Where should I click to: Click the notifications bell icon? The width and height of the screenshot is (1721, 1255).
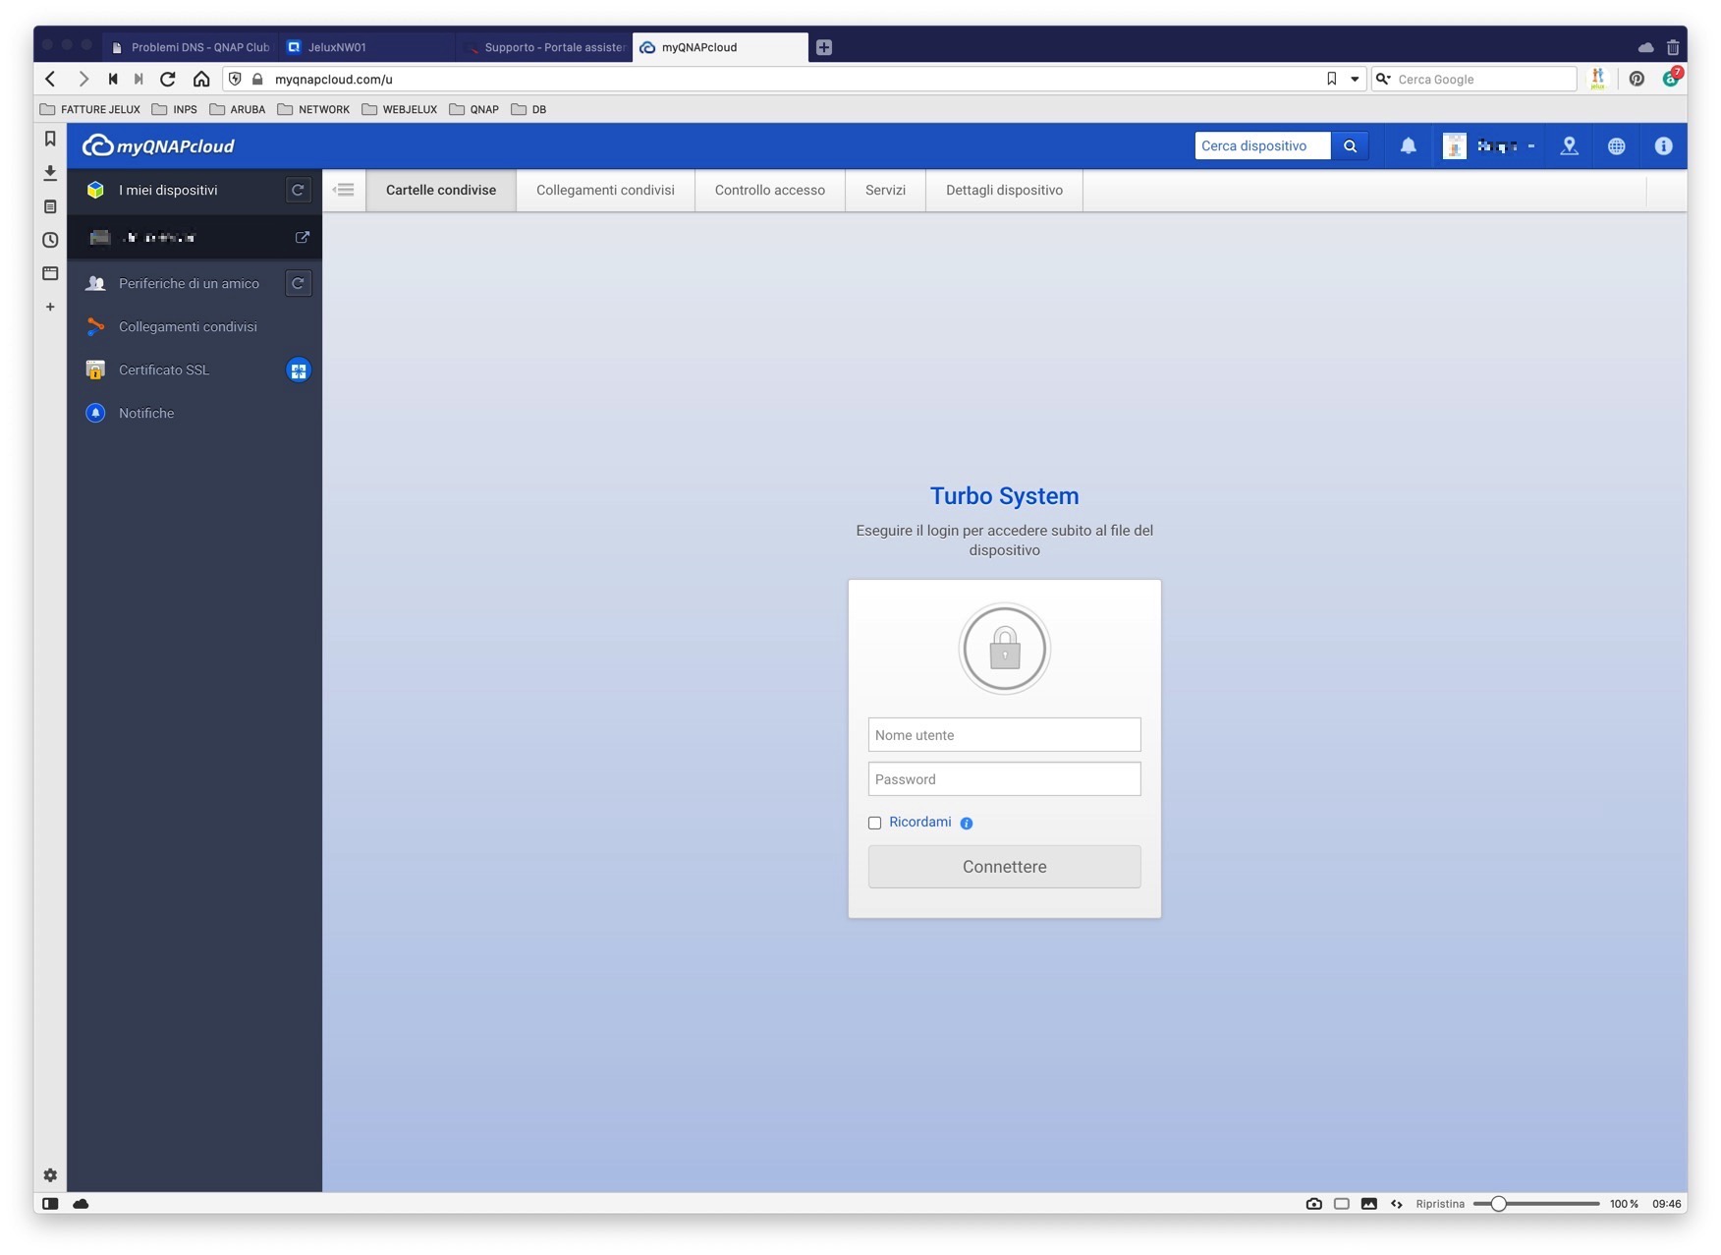1408,146
